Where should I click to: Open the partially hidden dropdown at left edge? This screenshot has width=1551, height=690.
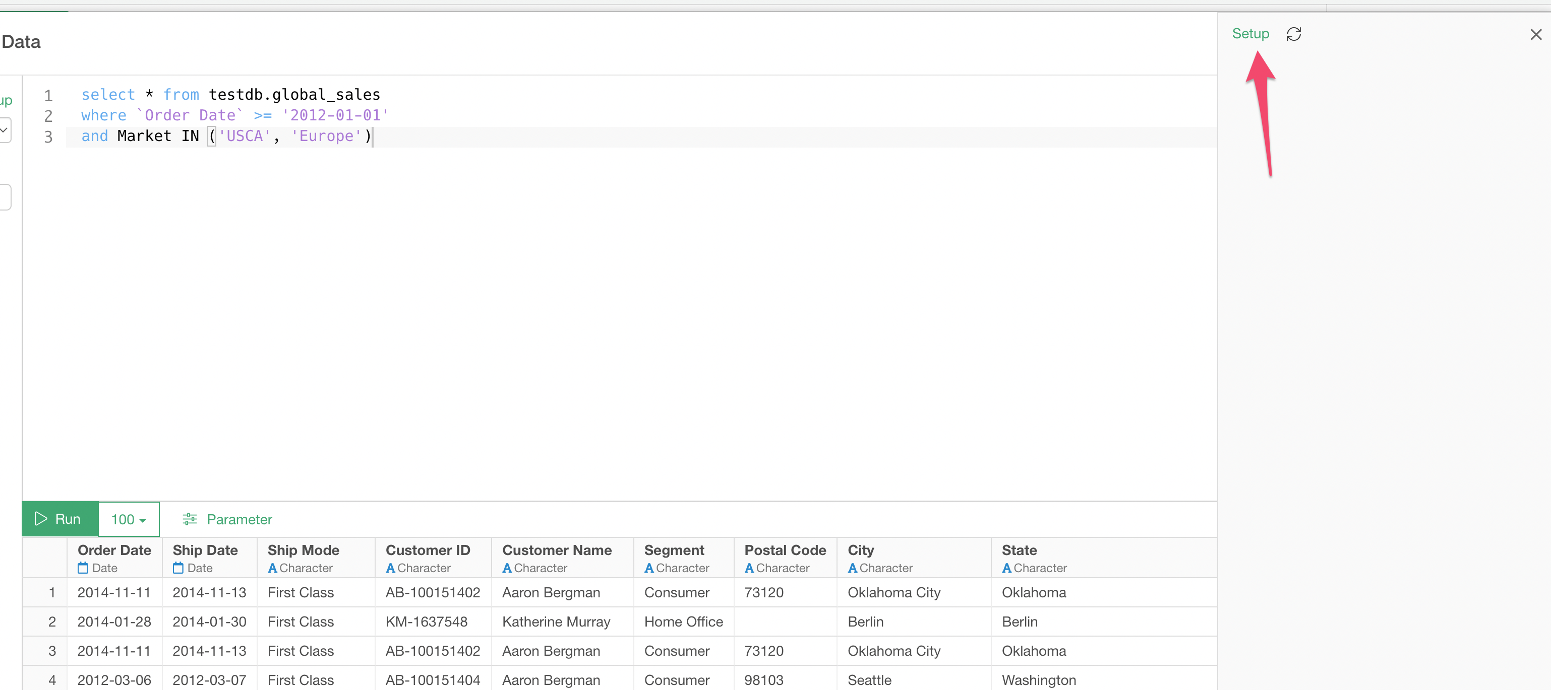5,130
